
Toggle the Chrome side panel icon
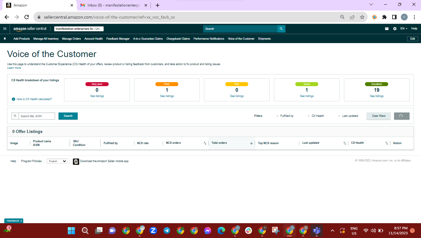(x=394, y=17)
